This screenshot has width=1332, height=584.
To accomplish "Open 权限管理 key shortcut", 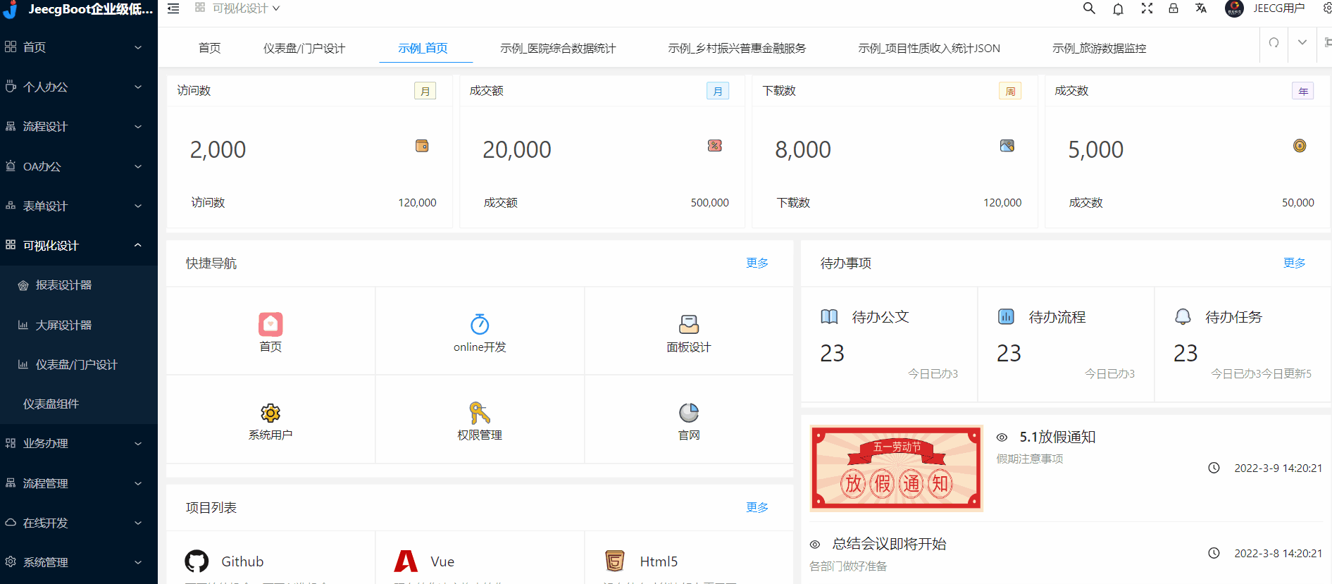I will [480, 421].
